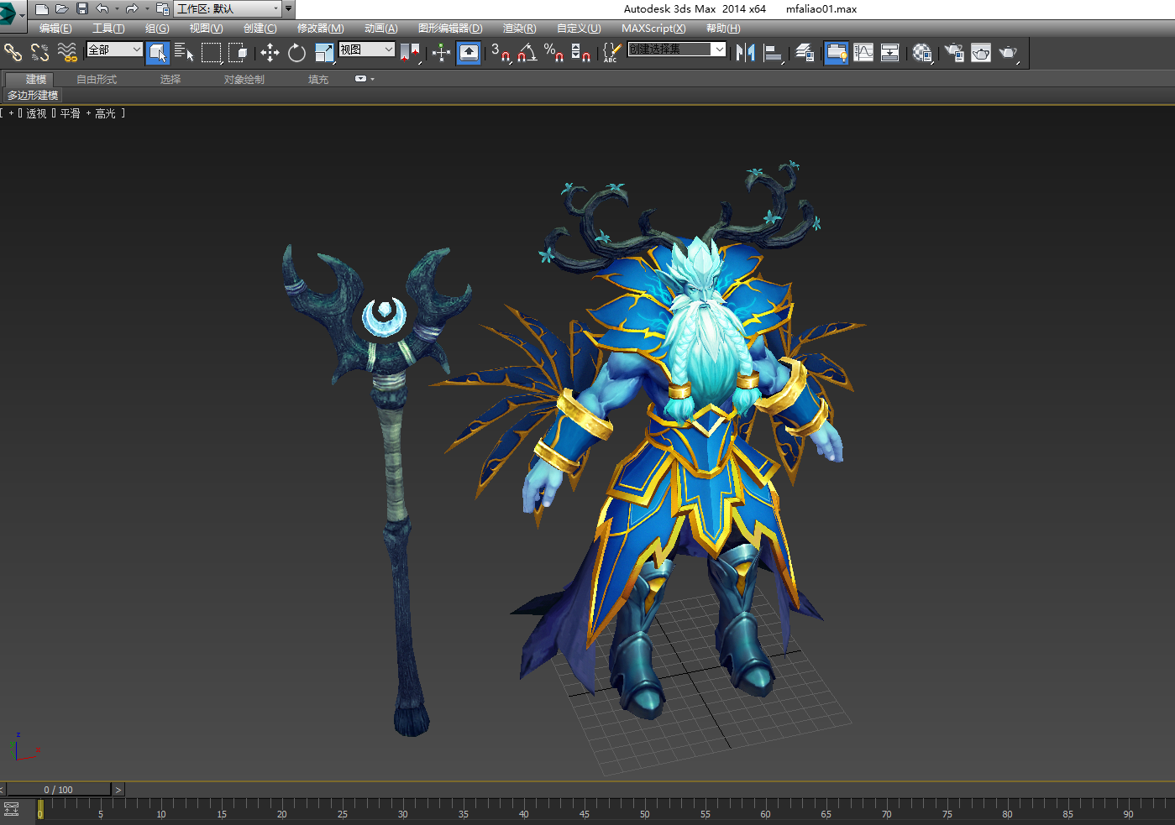Toggle the Graphite ribbon display button
Screen dimensions: 1175x825
(x=836, y=53)
